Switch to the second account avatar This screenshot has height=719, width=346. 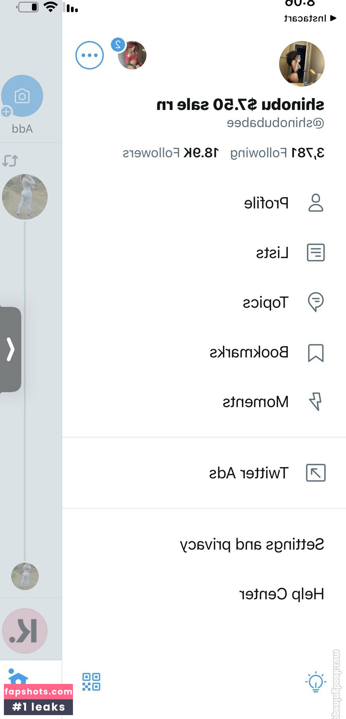132,55
